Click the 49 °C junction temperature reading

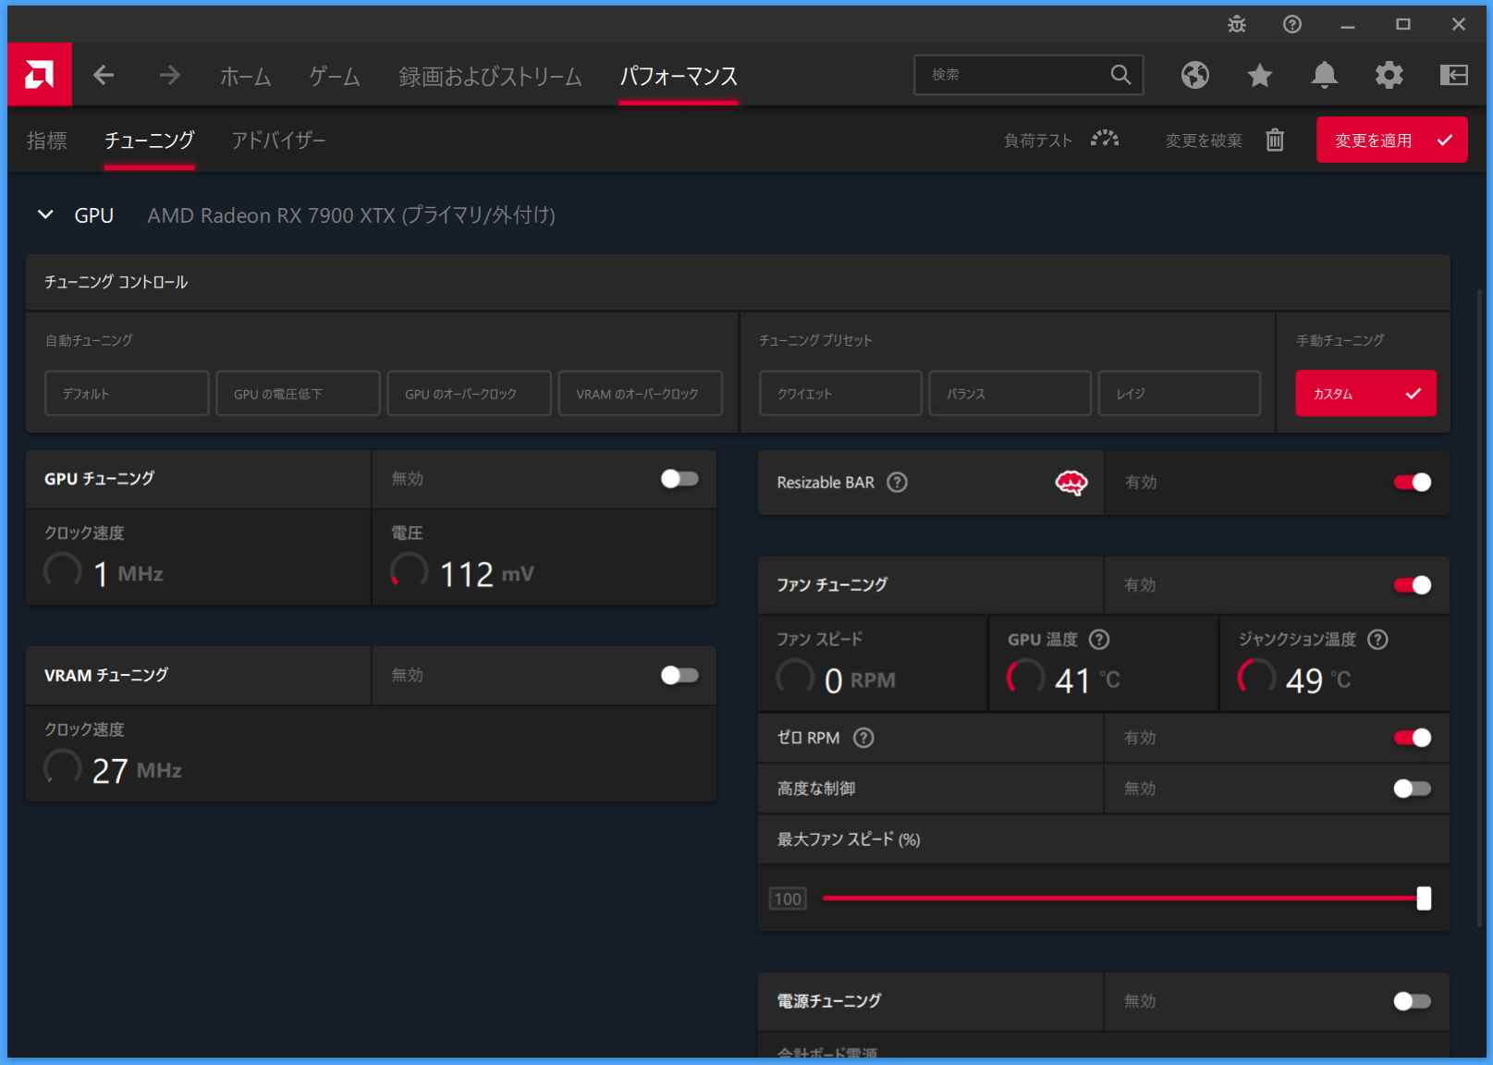point(1318,681)
